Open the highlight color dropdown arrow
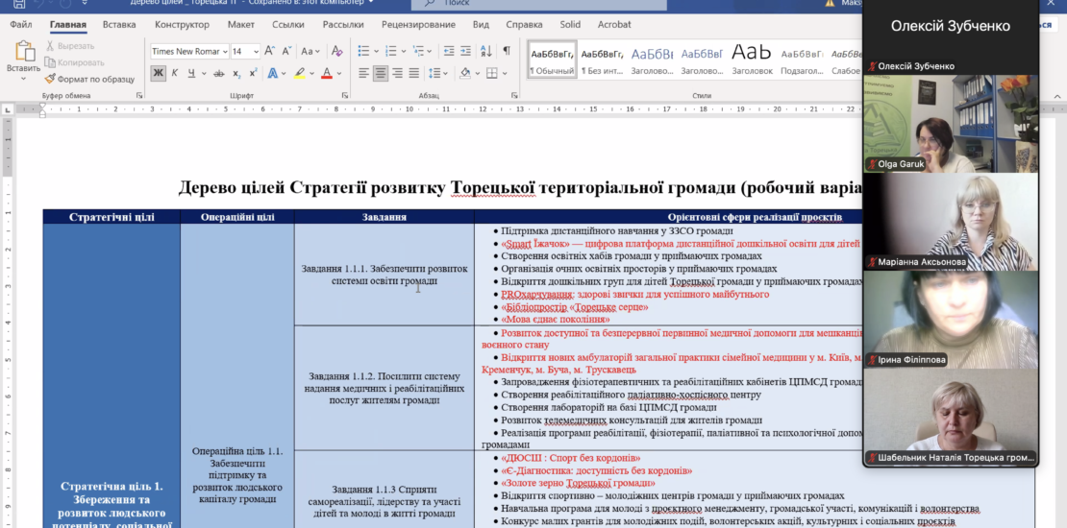Image resolution: width=1067 pixels, height=528 pixels. tap(311, 73)
